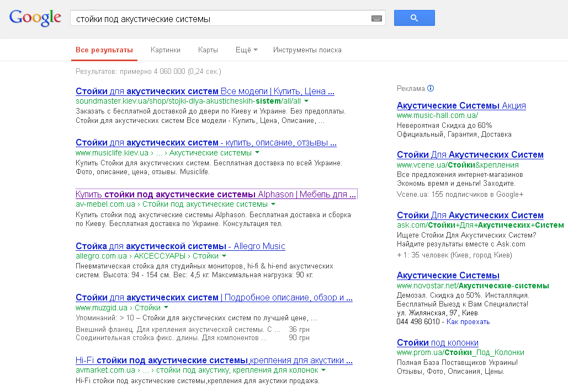Screen dimensions: 568x387
Task: Expand the Ещё dropdown menu
Action: (x=246, y=50)
